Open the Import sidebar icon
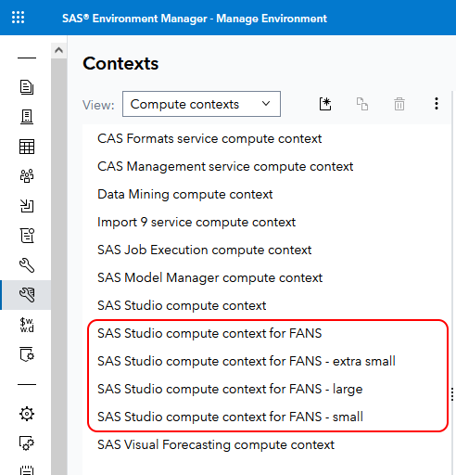 coord(27,206)
